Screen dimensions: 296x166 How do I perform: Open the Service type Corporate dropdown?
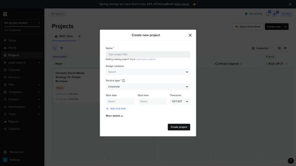click(x=148, y=87)
